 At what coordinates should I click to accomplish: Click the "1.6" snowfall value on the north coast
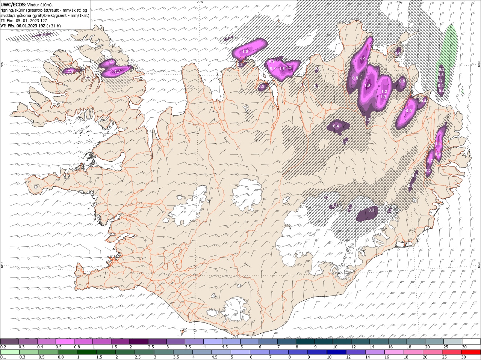[281, 68]
